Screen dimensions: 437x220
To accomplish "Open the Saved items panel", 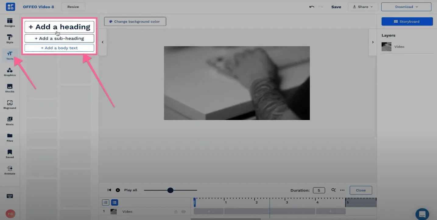I will pos(10,154).
